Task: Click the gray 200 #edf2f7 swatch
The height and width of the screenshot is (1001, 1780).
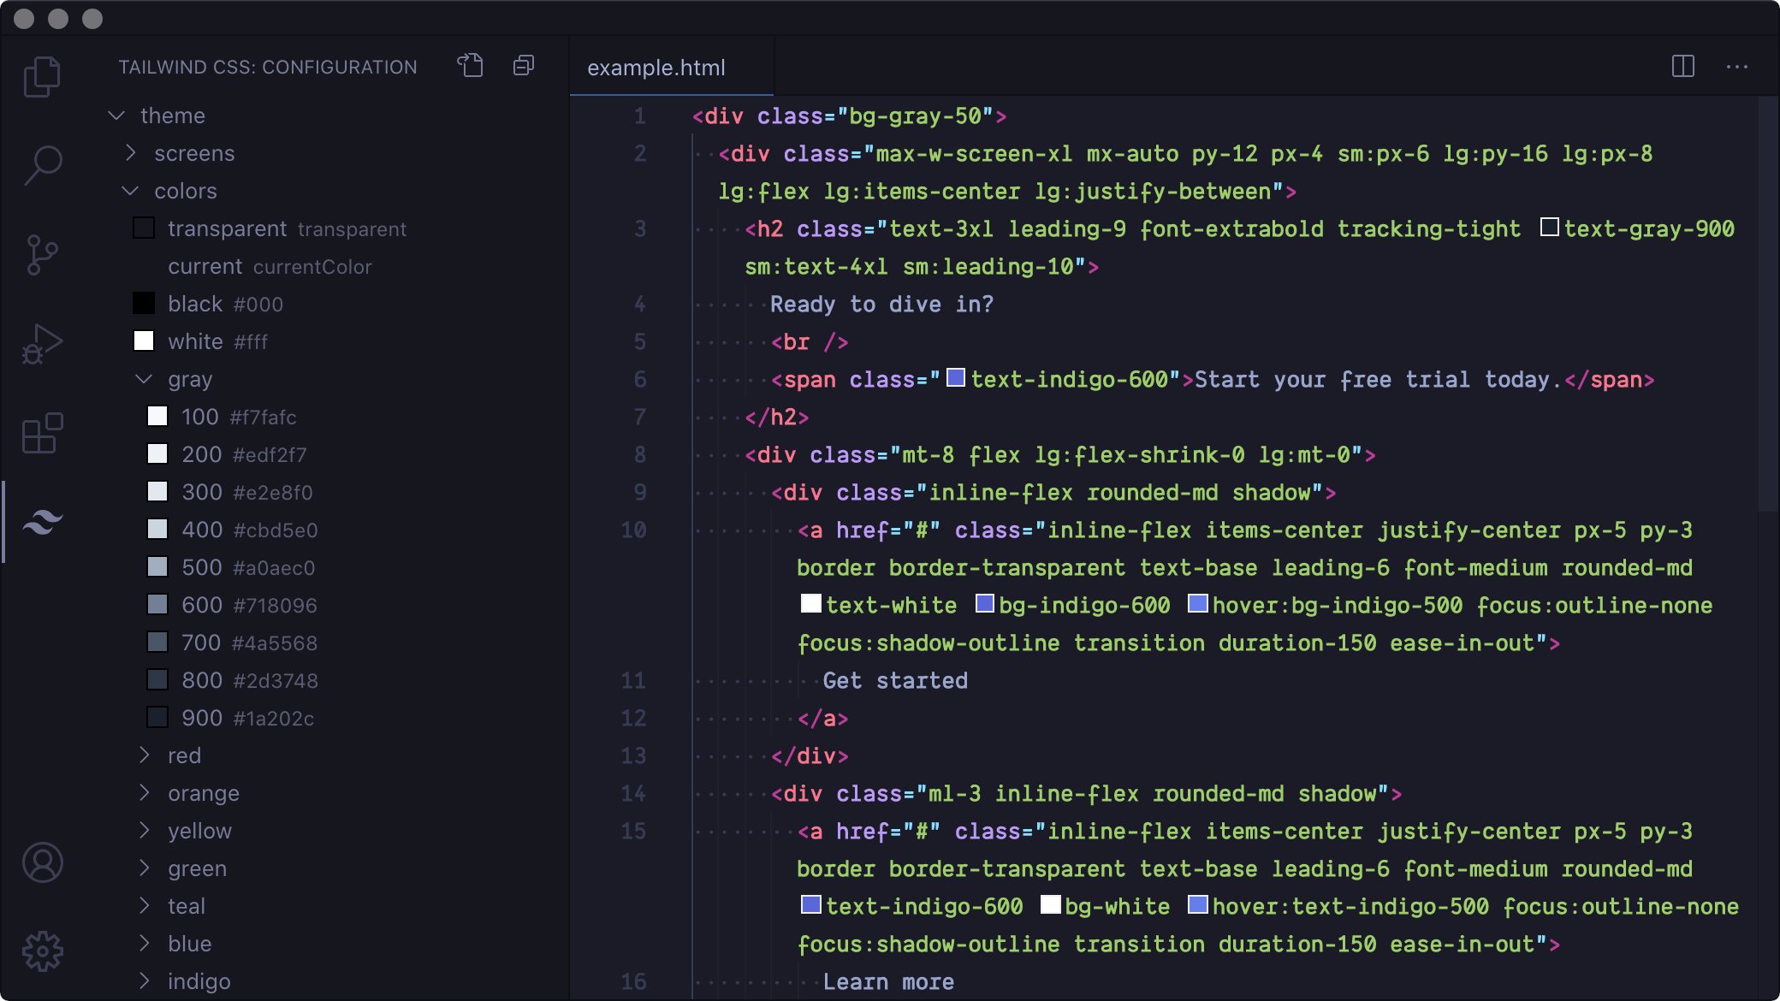Action: tap(157, 454)
